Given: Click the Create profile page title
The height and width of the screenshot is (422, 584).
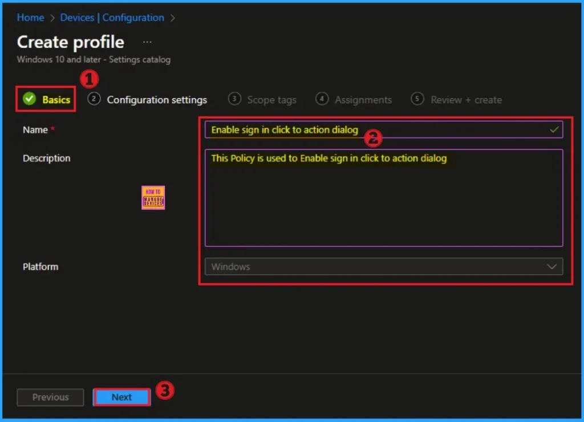Looking at the screenshot, I should point(71,42).
